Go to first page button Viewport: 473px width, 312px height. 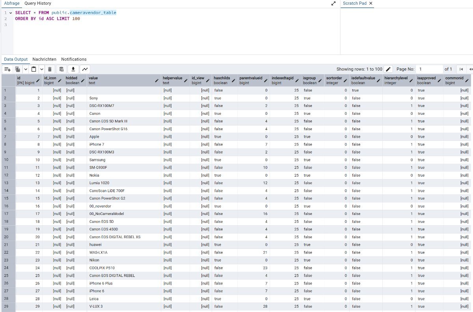(461, 69)
